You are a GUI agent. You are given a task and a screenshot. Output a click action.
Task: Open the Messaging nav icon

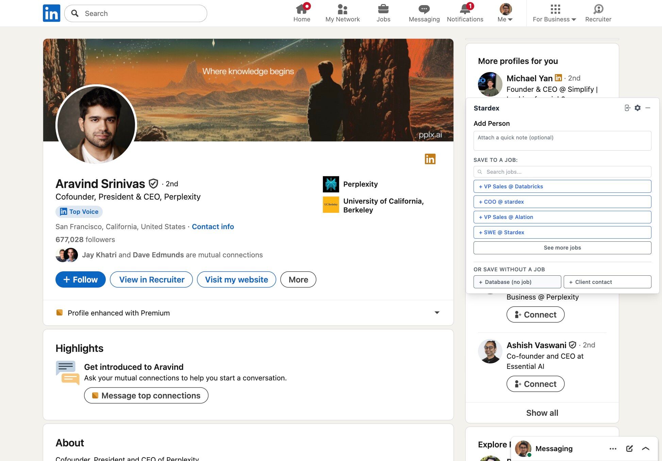(x=424, y=10)
